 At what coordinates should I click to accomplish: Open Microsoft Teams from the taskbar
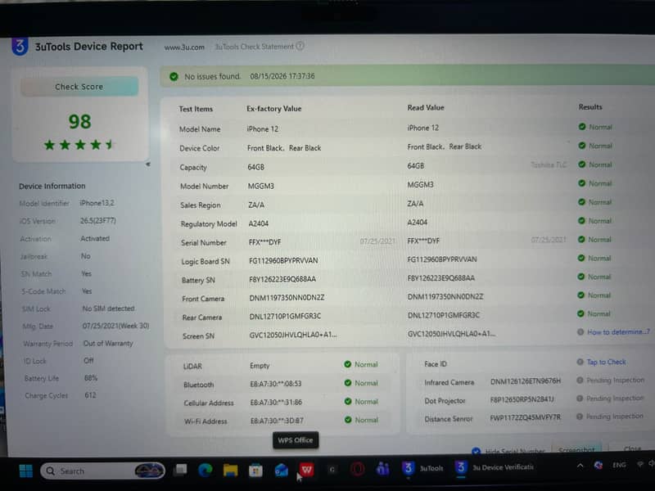(x=382, y=469)
